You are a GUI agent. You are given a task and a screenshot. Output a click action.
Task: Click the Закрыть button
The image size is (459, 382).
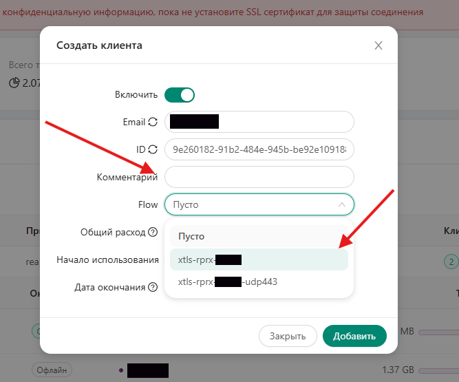(288, 336)
